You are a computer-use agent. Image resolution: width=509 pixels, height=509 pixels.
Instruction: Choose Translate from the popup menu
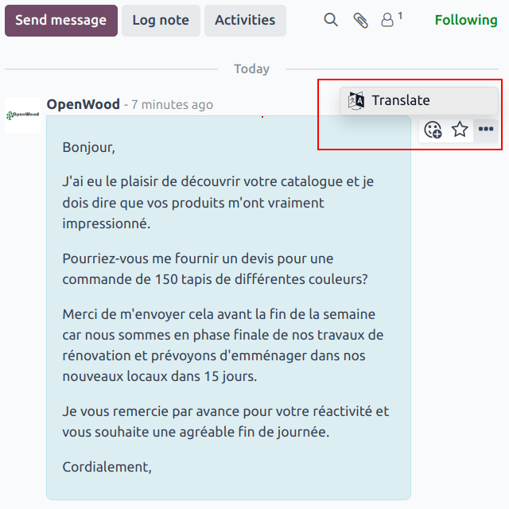click(400, 100)
